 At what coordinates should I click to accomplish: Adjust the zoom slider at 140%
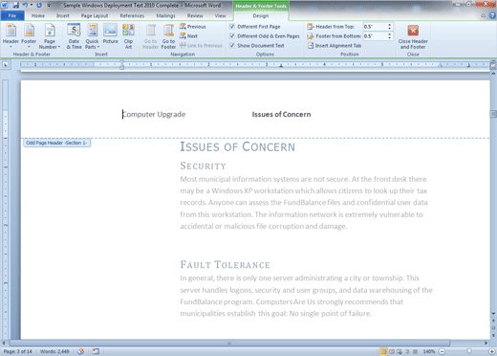(469, 351)
